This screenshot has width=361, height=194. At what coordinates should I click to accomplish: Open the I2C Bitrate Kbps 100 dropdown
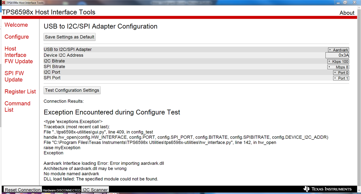tap(338, 61)
